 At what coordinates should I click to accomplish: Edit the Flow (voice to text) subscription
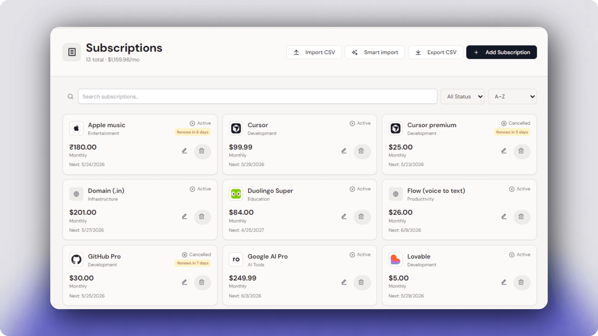[504, 217]
